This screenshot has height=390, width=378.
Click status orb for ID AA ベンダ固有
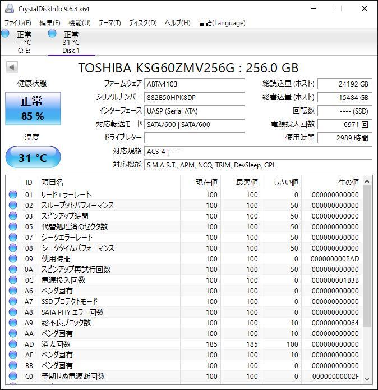[x=13, y=334]
